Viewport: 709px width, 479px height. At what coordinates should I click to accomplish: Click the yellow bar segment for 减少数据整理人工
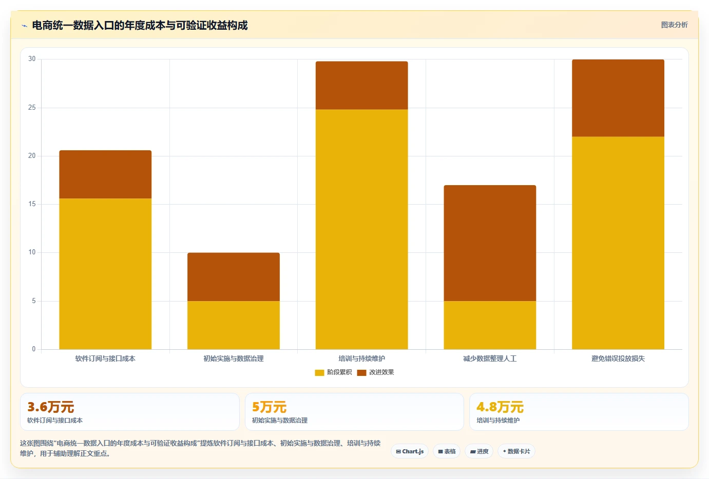point(490,325)
